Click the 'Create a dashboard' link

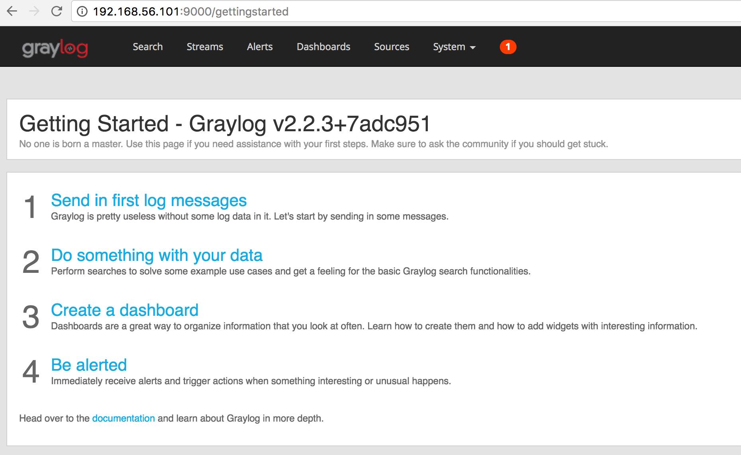click(x=125, y=310)
